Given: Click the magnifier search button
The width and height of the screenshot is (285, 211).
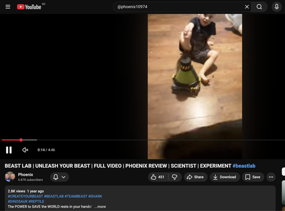Looking at the screenshot, I should 259,7.
